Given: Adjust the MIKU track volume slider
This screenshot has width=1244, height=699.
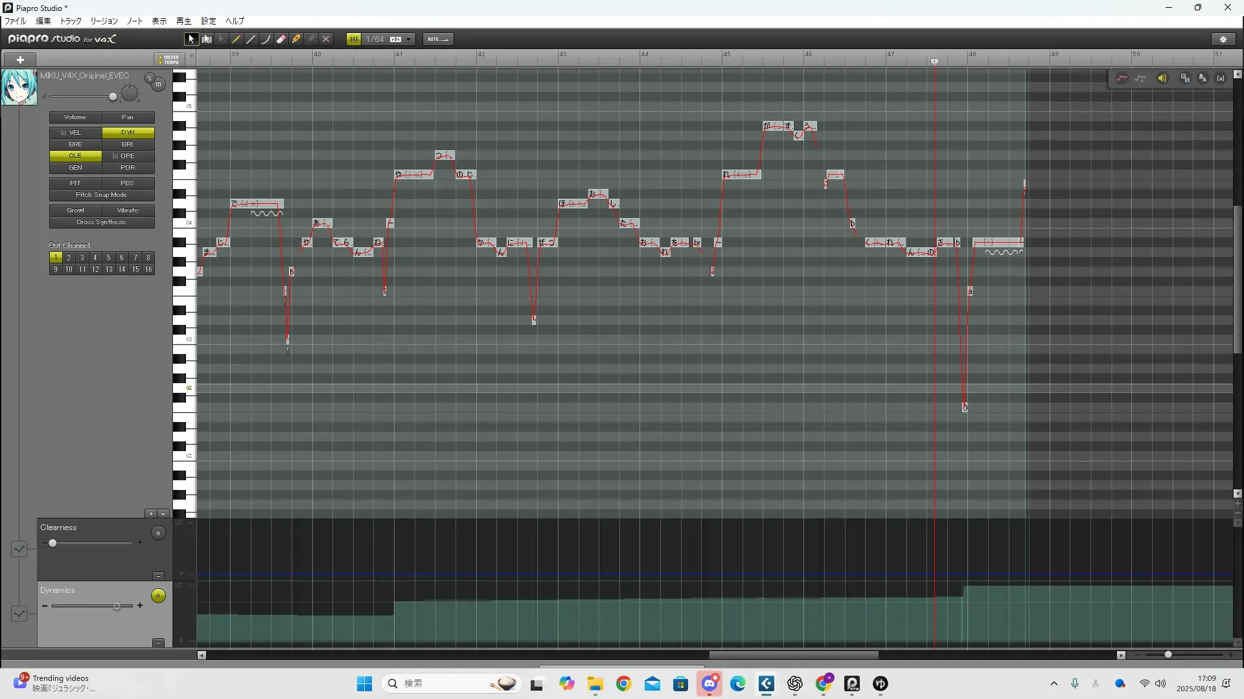Looking at the screenshot, I should point(113,97).
